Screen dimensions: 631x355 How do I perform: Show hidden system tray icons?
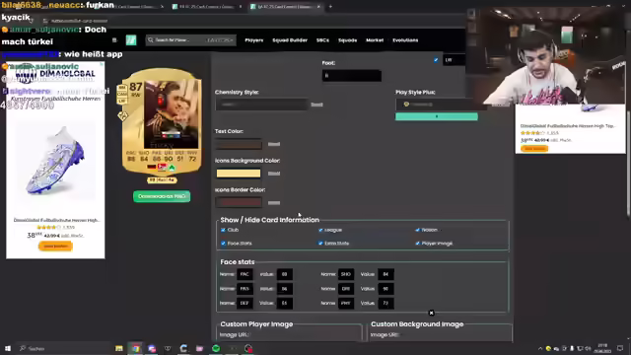[x=540, y=348]
